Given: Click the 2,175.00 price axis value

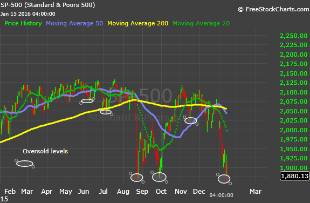Looking at the screenshot, I should point(294,64).
